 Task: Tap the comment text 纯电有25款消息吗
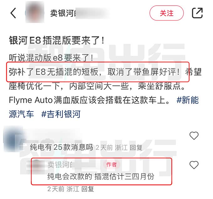point(61,147)
